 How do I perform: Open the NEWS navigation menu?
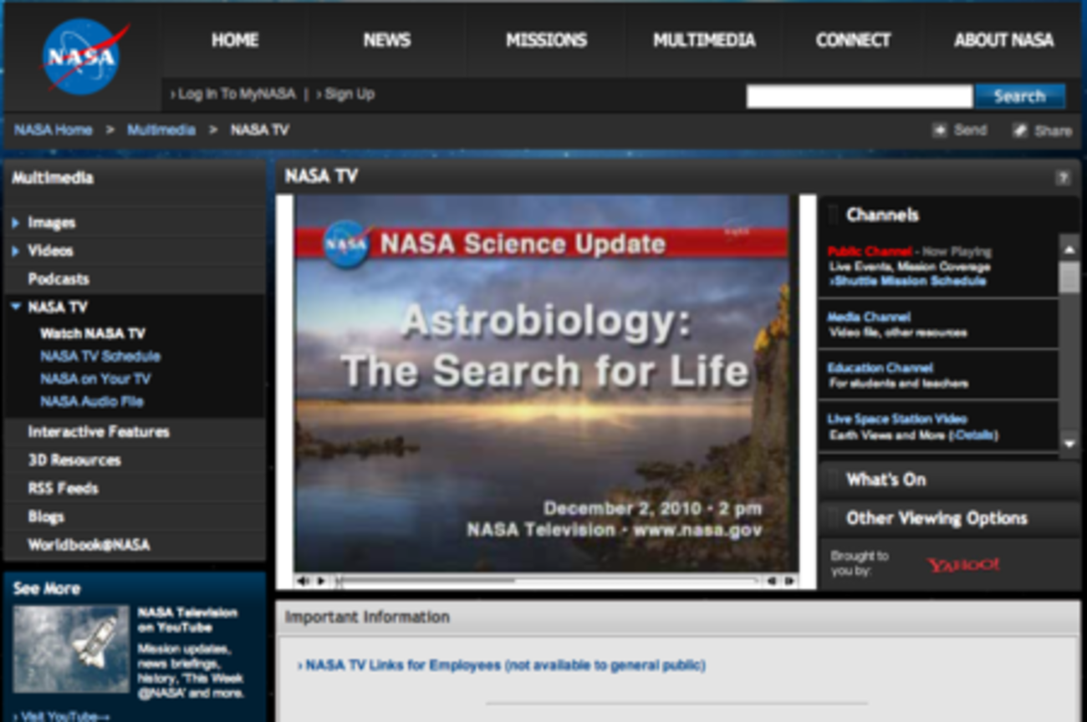click(x=386, y=40)
